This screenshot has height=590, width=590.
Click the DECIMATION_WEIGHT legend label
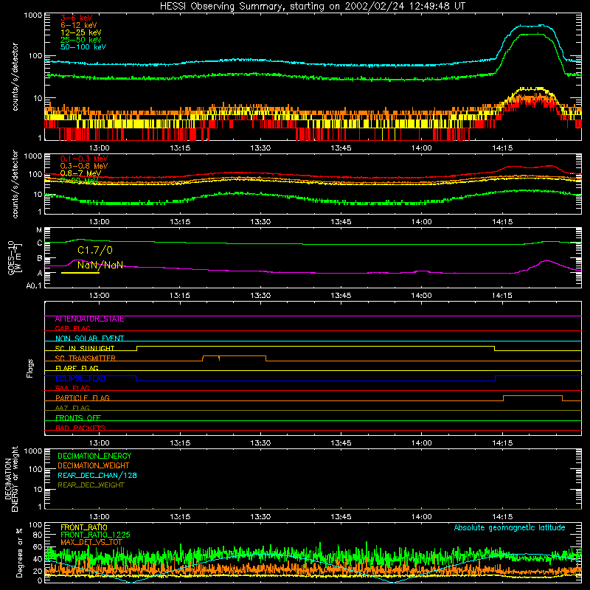coord(94,466)
